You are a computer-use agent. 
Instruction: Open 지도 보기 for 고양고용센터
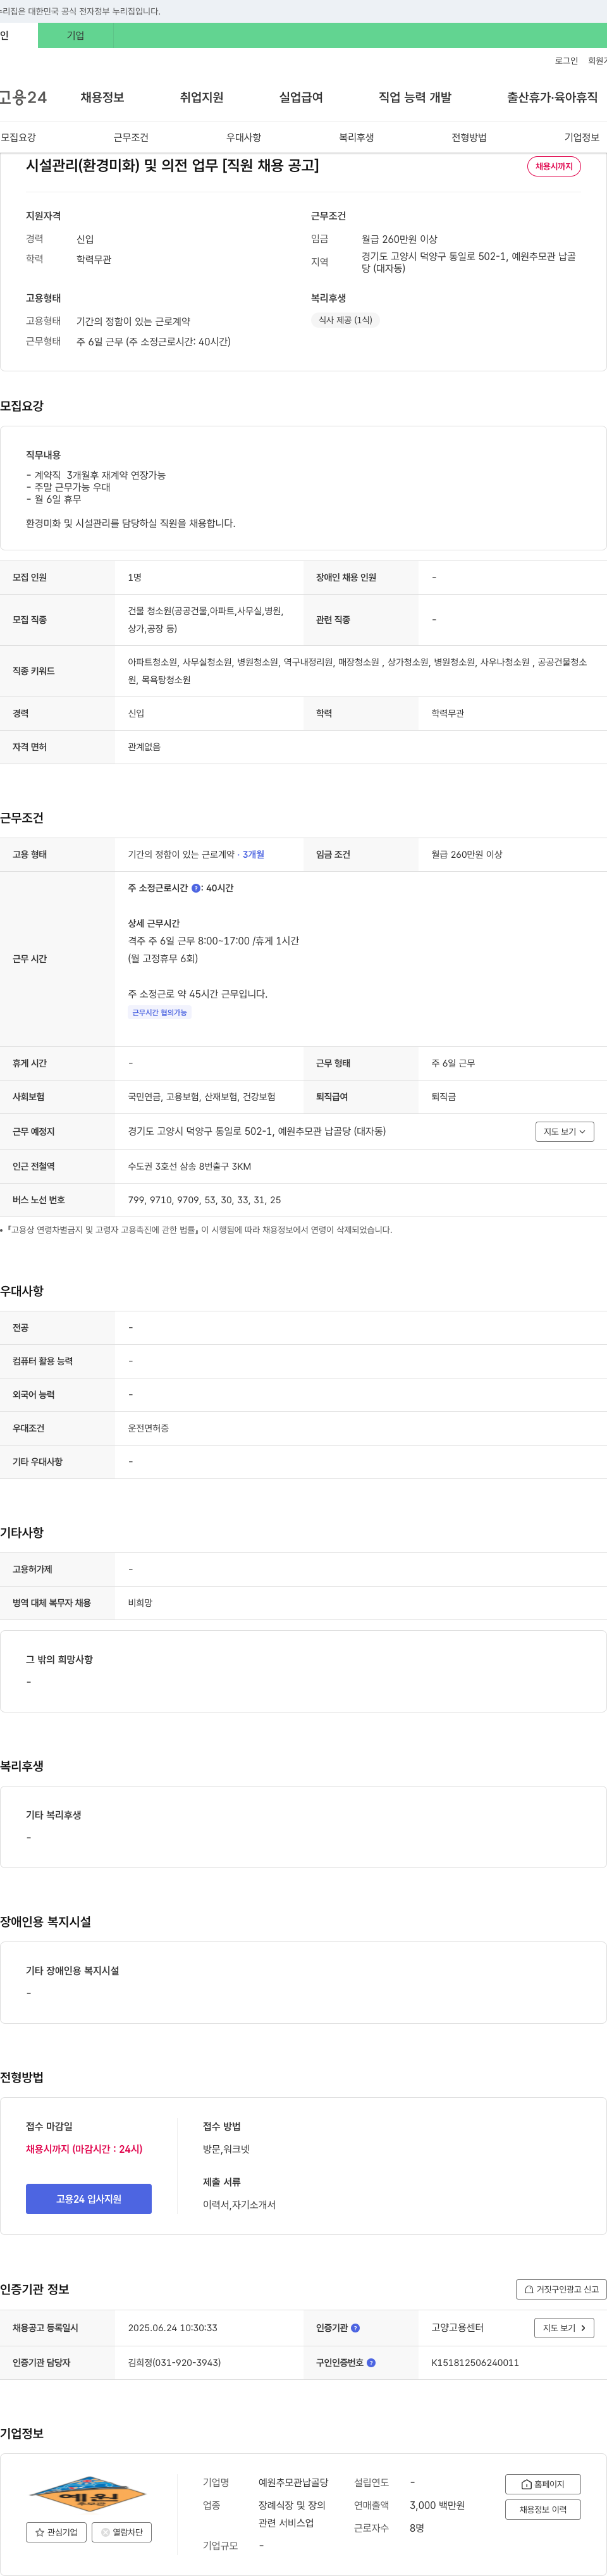click(565, 2328)
